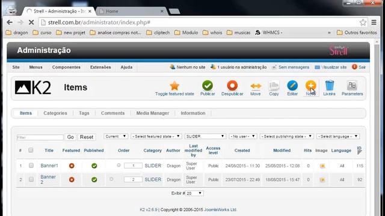
Task: Switch to the Tags tab
Action: pos(84,113)
